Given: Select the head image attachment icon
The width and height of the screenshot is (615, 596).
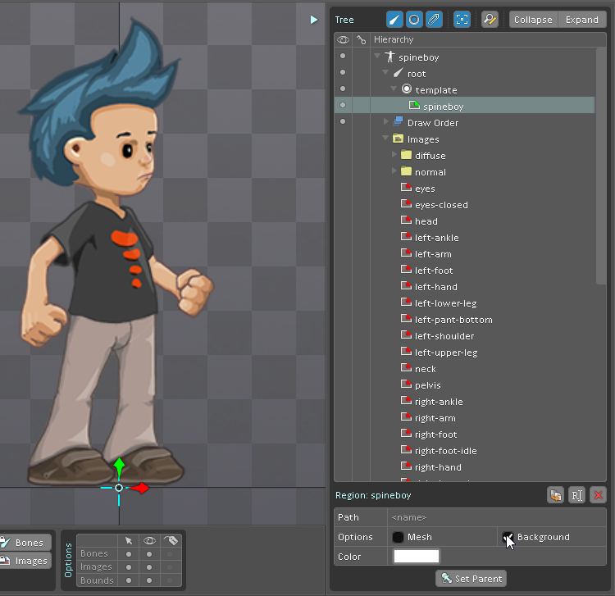Looking at the screenshot, I should click(x=406, y=221).
